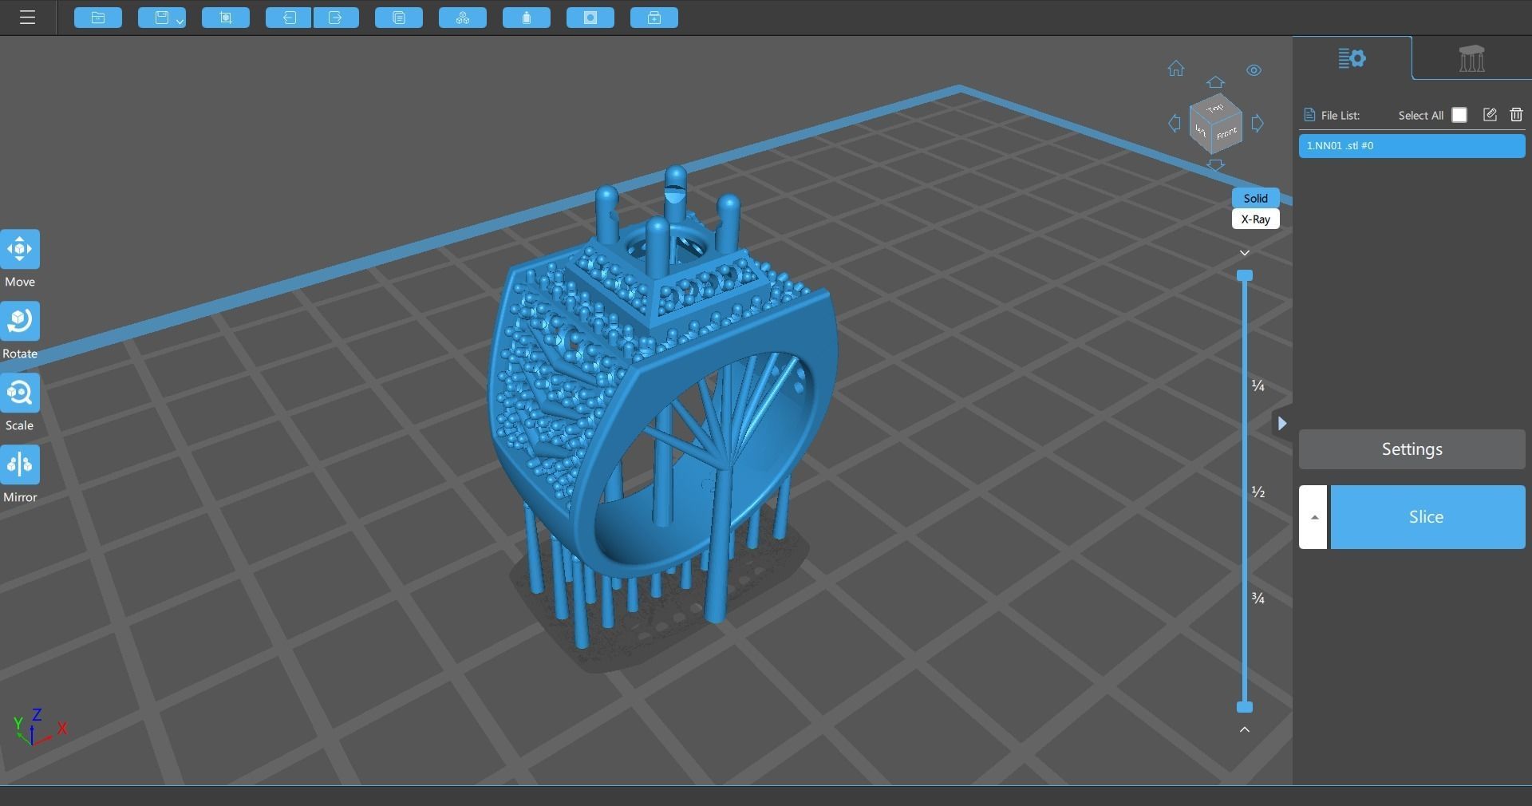1532x806 pixels.
Task: Click the Left face of view cube
Action: [x=1202, y=132]
